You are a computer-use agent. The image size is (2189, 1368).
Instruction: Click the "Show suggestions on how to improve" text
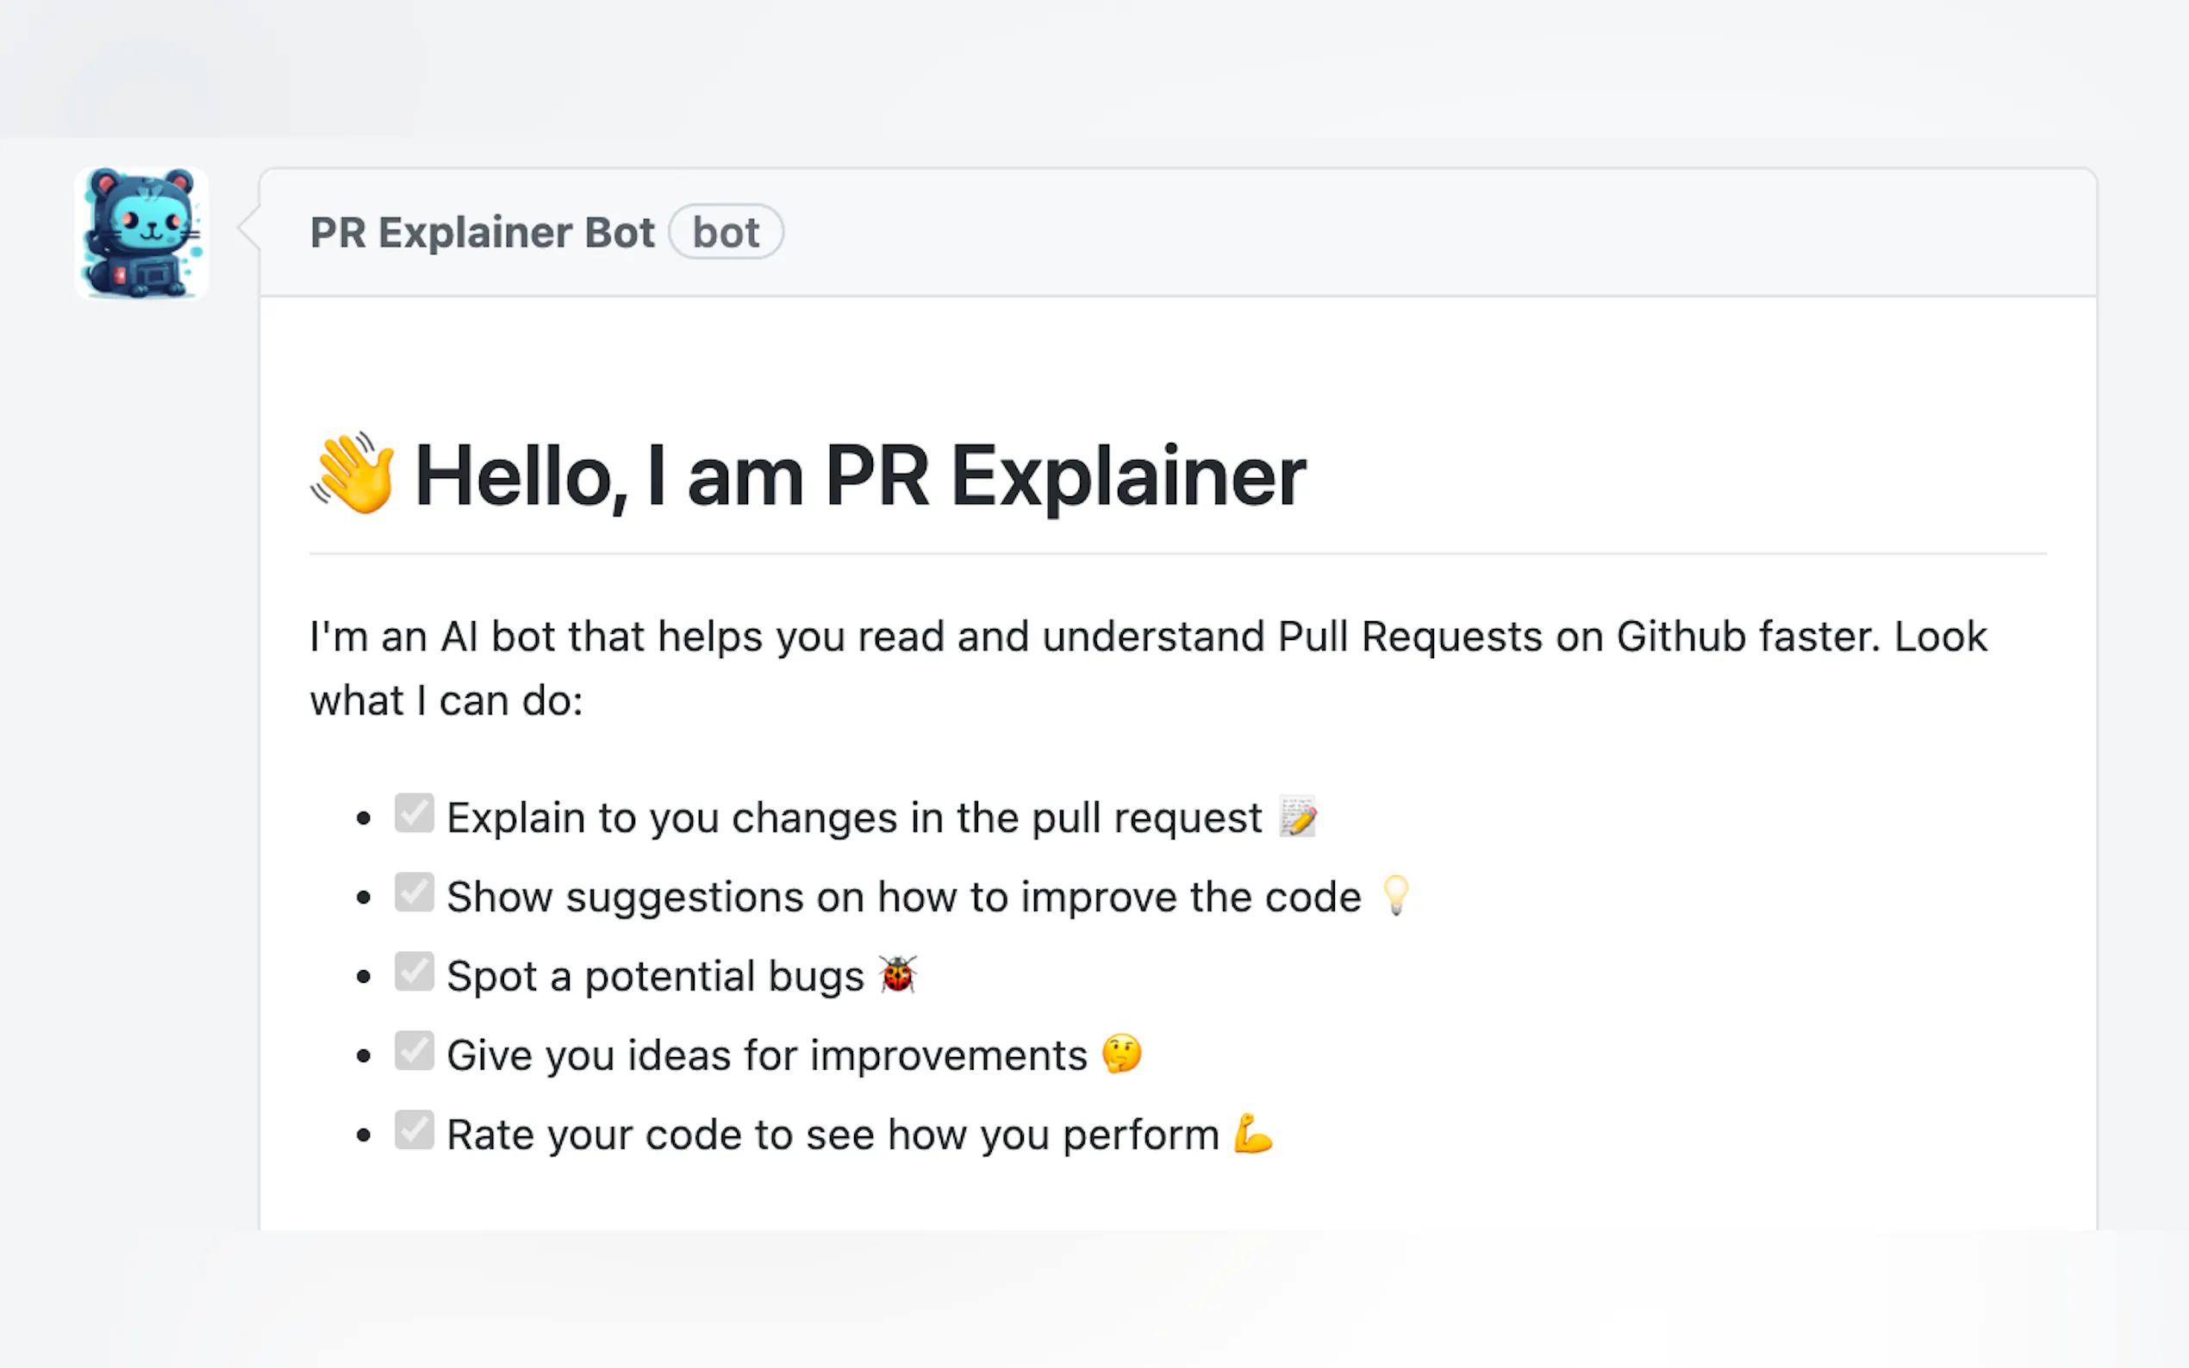(x=903, y=897)
